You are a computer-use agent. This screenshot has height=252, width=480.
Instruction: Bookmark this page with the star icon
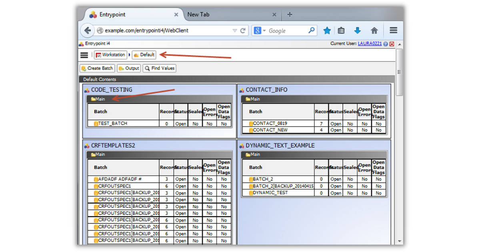click(x=327, y=30)
